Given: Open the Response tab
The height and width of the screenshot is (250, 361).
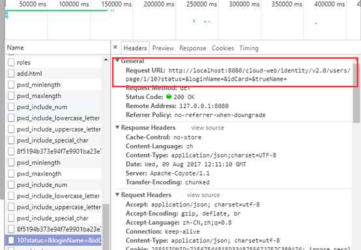Looking at the screenshot, I should pyautogui.click(x=193, y=48).
